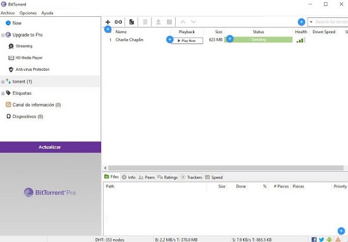Image resolution: width=348 pixels, height=242 pixels.
Task: Stop torrent square toolbar icon
Action: pyautogui.click(x=169, y=22)
